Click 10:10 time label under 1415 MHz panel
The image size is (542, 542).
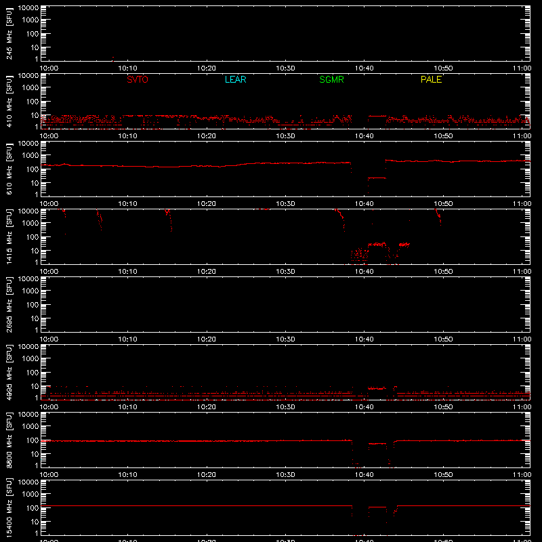click(127, 272)
